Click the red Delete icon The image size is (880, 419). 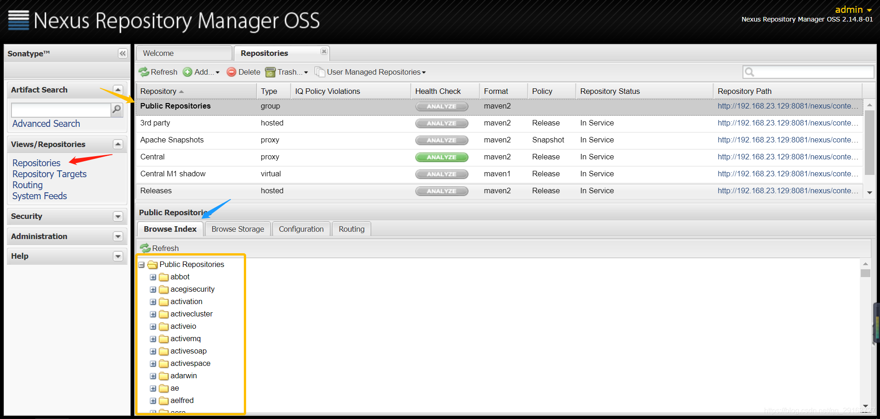click(x=231, y=72)
